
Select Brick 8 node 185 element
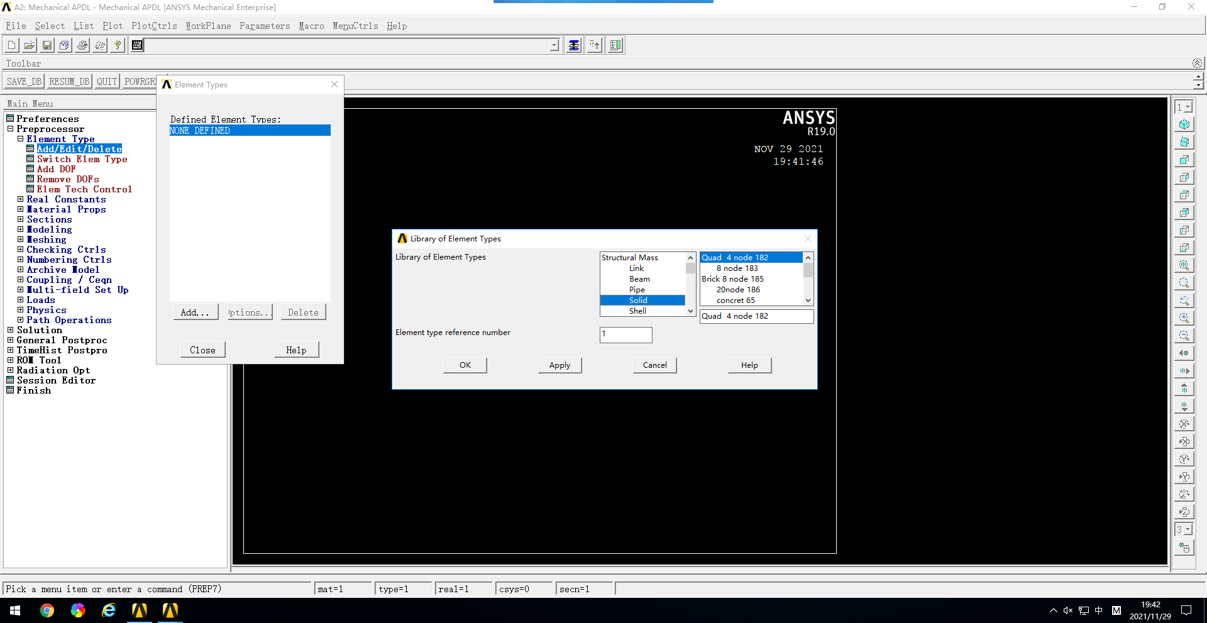point(732,278)
